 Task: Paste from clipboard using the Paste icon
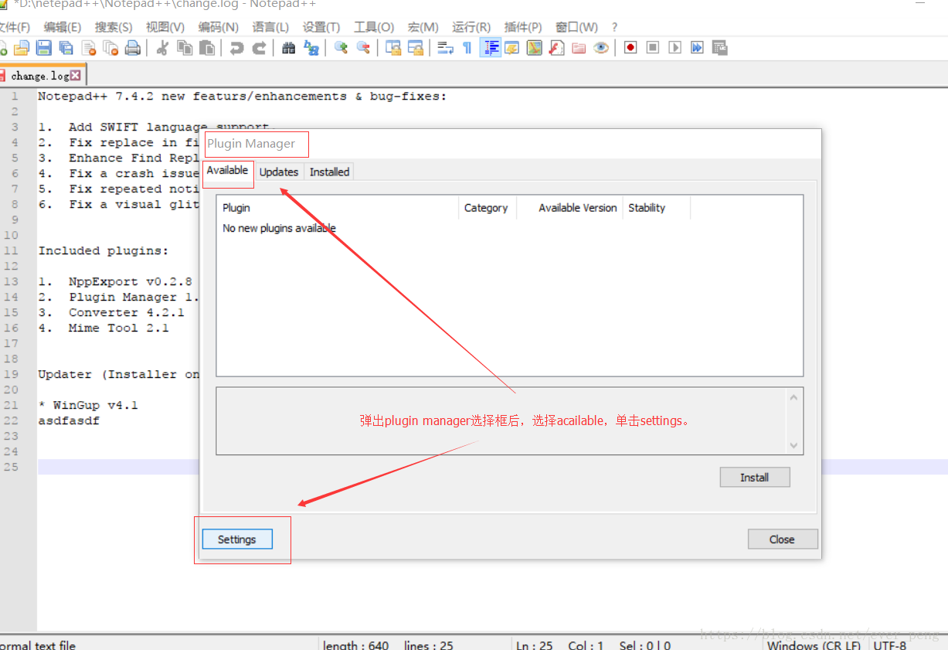207,48
